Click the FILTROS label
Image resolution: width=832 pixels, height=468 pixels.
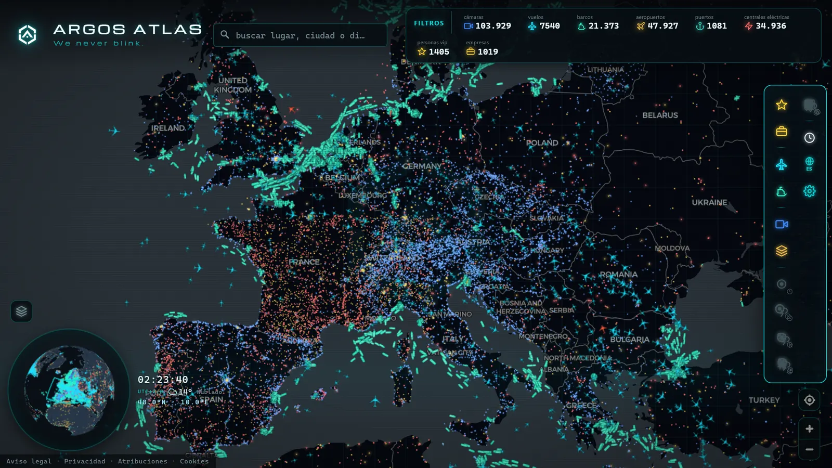pyautogui.click(x=429, y=23)
